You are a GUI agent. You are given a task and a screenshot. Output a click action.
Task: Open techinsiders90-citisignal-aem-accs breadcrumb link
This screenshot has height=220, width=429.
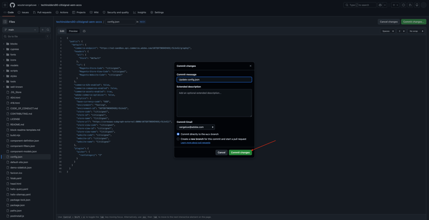(x=79, y=22)
